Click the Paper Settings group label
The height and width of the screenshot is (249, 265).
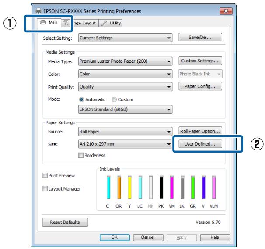click(60, 123)
